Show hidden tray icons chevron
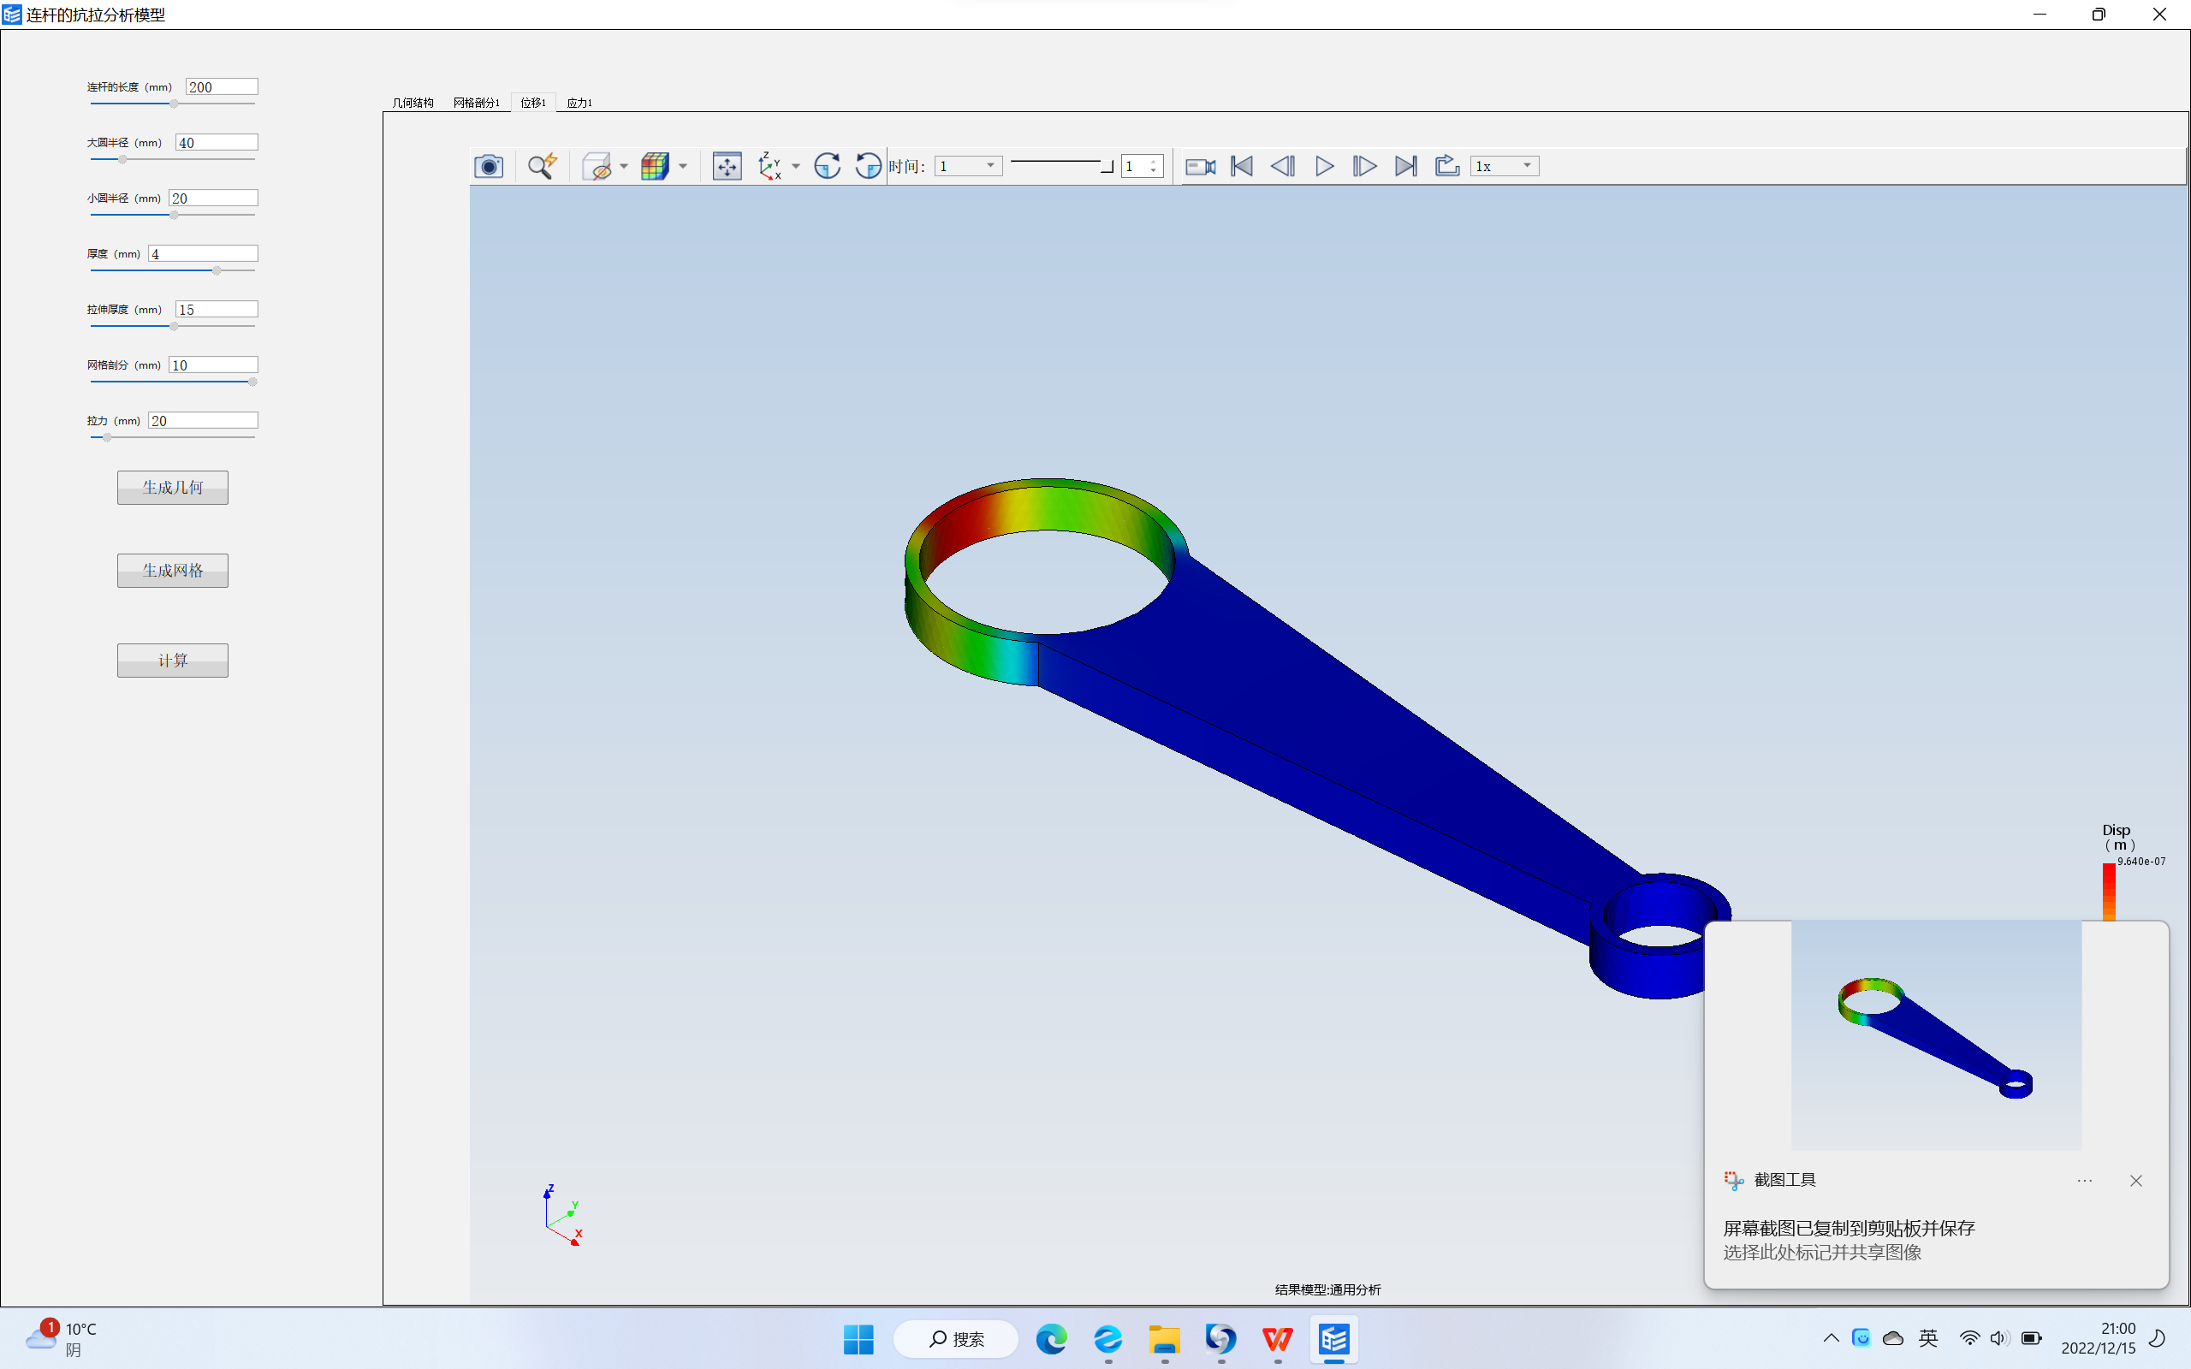This screenshot has width=2191, height=1369. pyautogui.click(x=1831, y=1338)
